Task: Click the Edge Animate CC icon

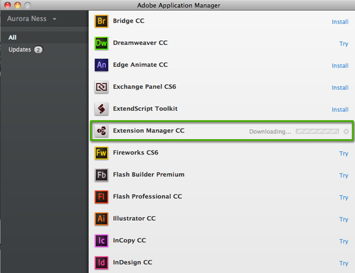Action: click(101, 65)
